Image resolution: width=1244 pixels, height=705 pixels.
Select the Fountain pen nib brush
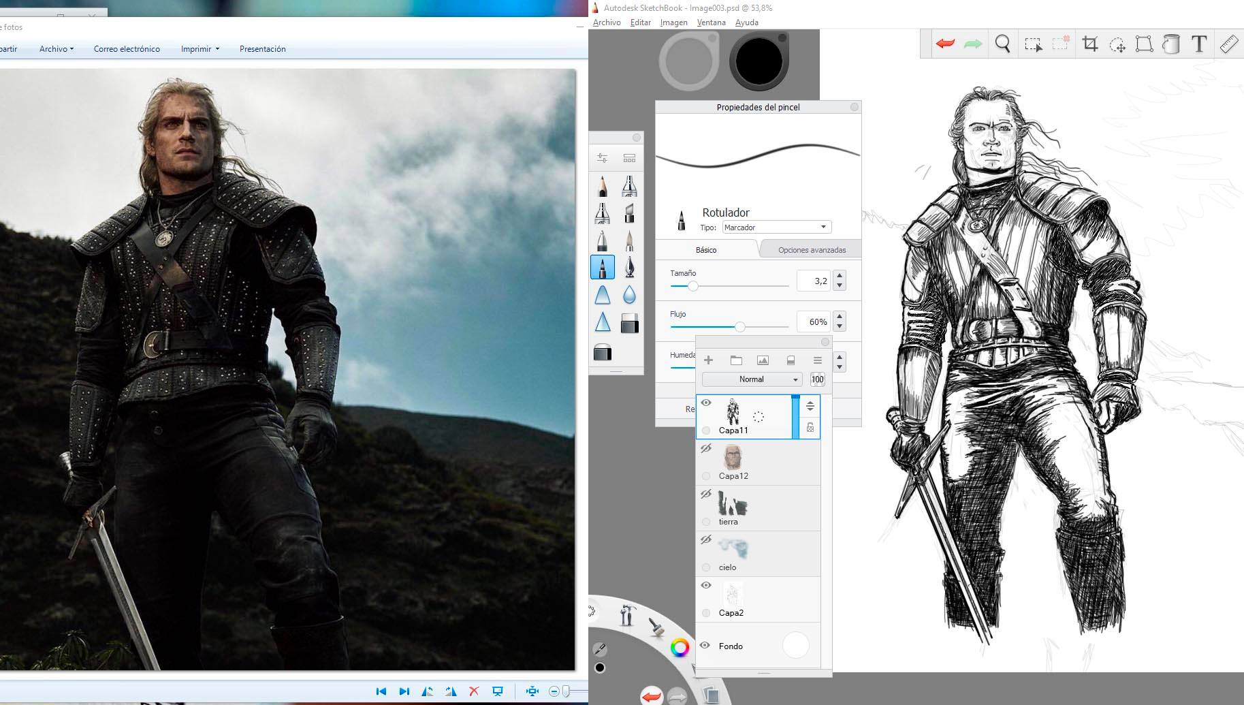(x=629, y=267)
